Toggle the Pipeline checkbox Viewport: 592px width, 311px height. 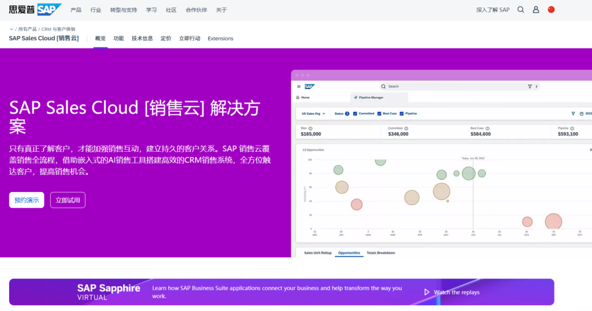tap(402, 114)
